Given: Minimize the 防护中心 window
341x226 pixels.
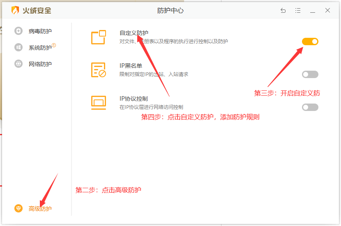Looking at the screenshot, I should coord(313,11).
